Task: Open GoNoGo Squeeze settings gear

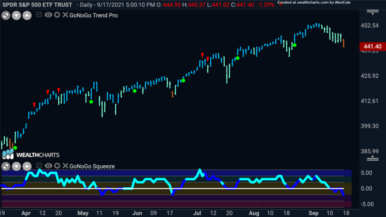Action: [x=57, y=166]
